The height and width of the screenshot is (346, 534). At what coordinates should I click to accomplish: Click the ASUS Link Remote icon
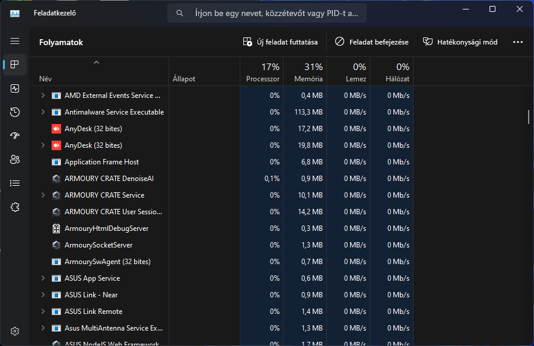(56, 312)
